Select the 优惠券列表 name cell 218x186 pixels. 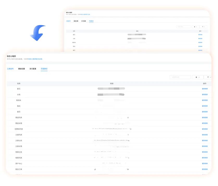pyautogui.click(x=19, y=129)
